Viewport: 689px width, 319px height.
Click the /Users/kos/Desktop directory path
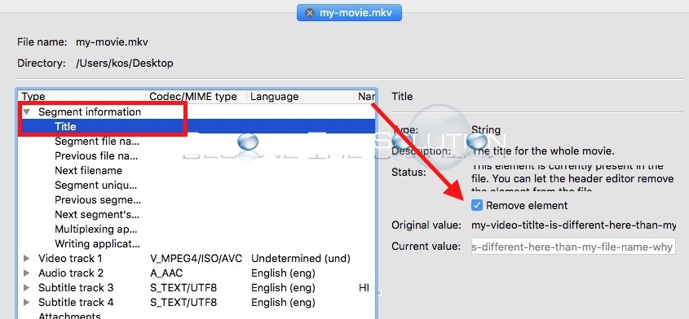click(125, 63)
